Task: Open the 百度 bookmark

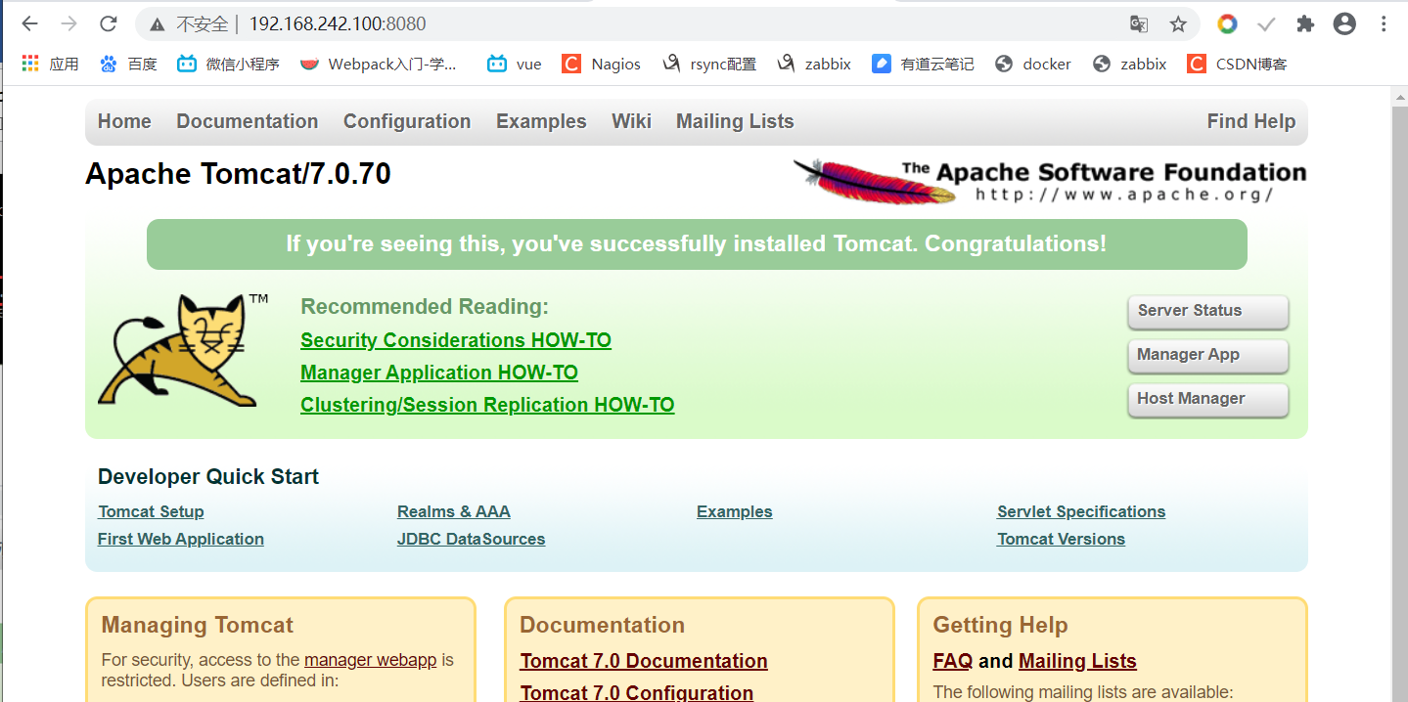Action: (128, 64)
